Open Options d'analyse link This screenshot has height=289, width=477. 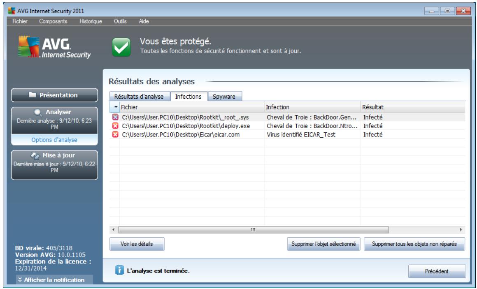pos(54,140)
